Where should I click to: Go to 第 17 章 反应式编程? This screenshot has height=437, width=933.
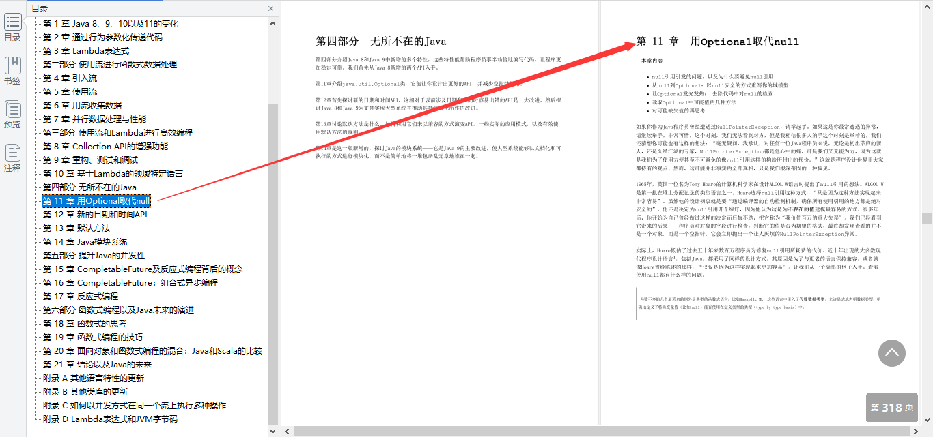pyautogui.click(x=80, y=296)
